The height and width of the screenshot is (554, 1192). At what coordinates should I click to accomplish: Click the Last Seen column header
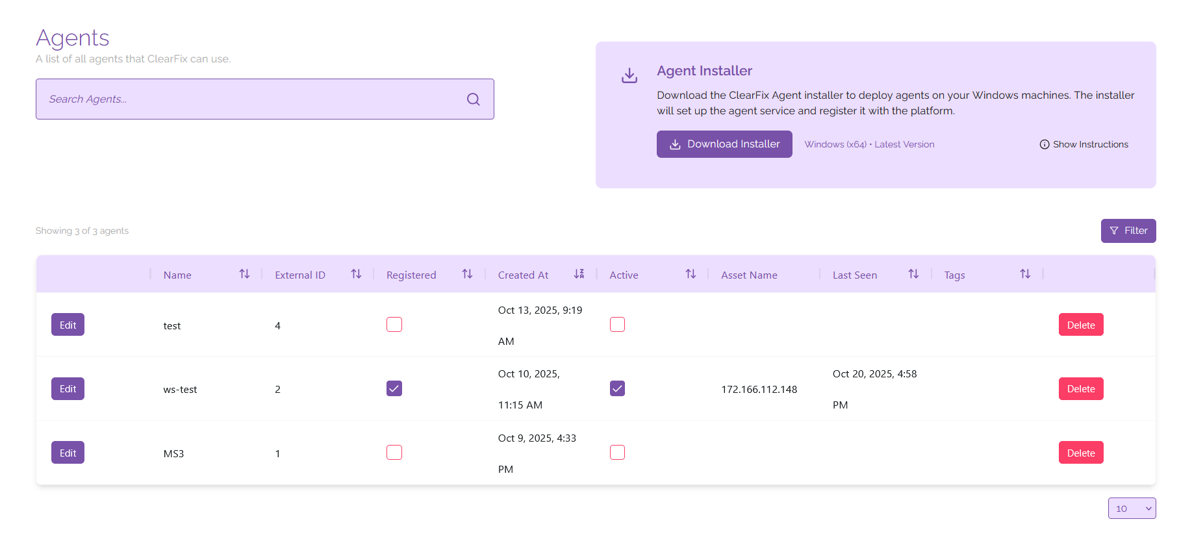[855, 275]
